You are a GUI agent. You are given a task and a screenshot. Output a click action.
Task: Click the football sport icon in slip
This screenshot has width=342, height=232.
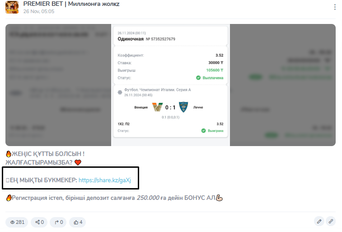click(x=120, y=92)
